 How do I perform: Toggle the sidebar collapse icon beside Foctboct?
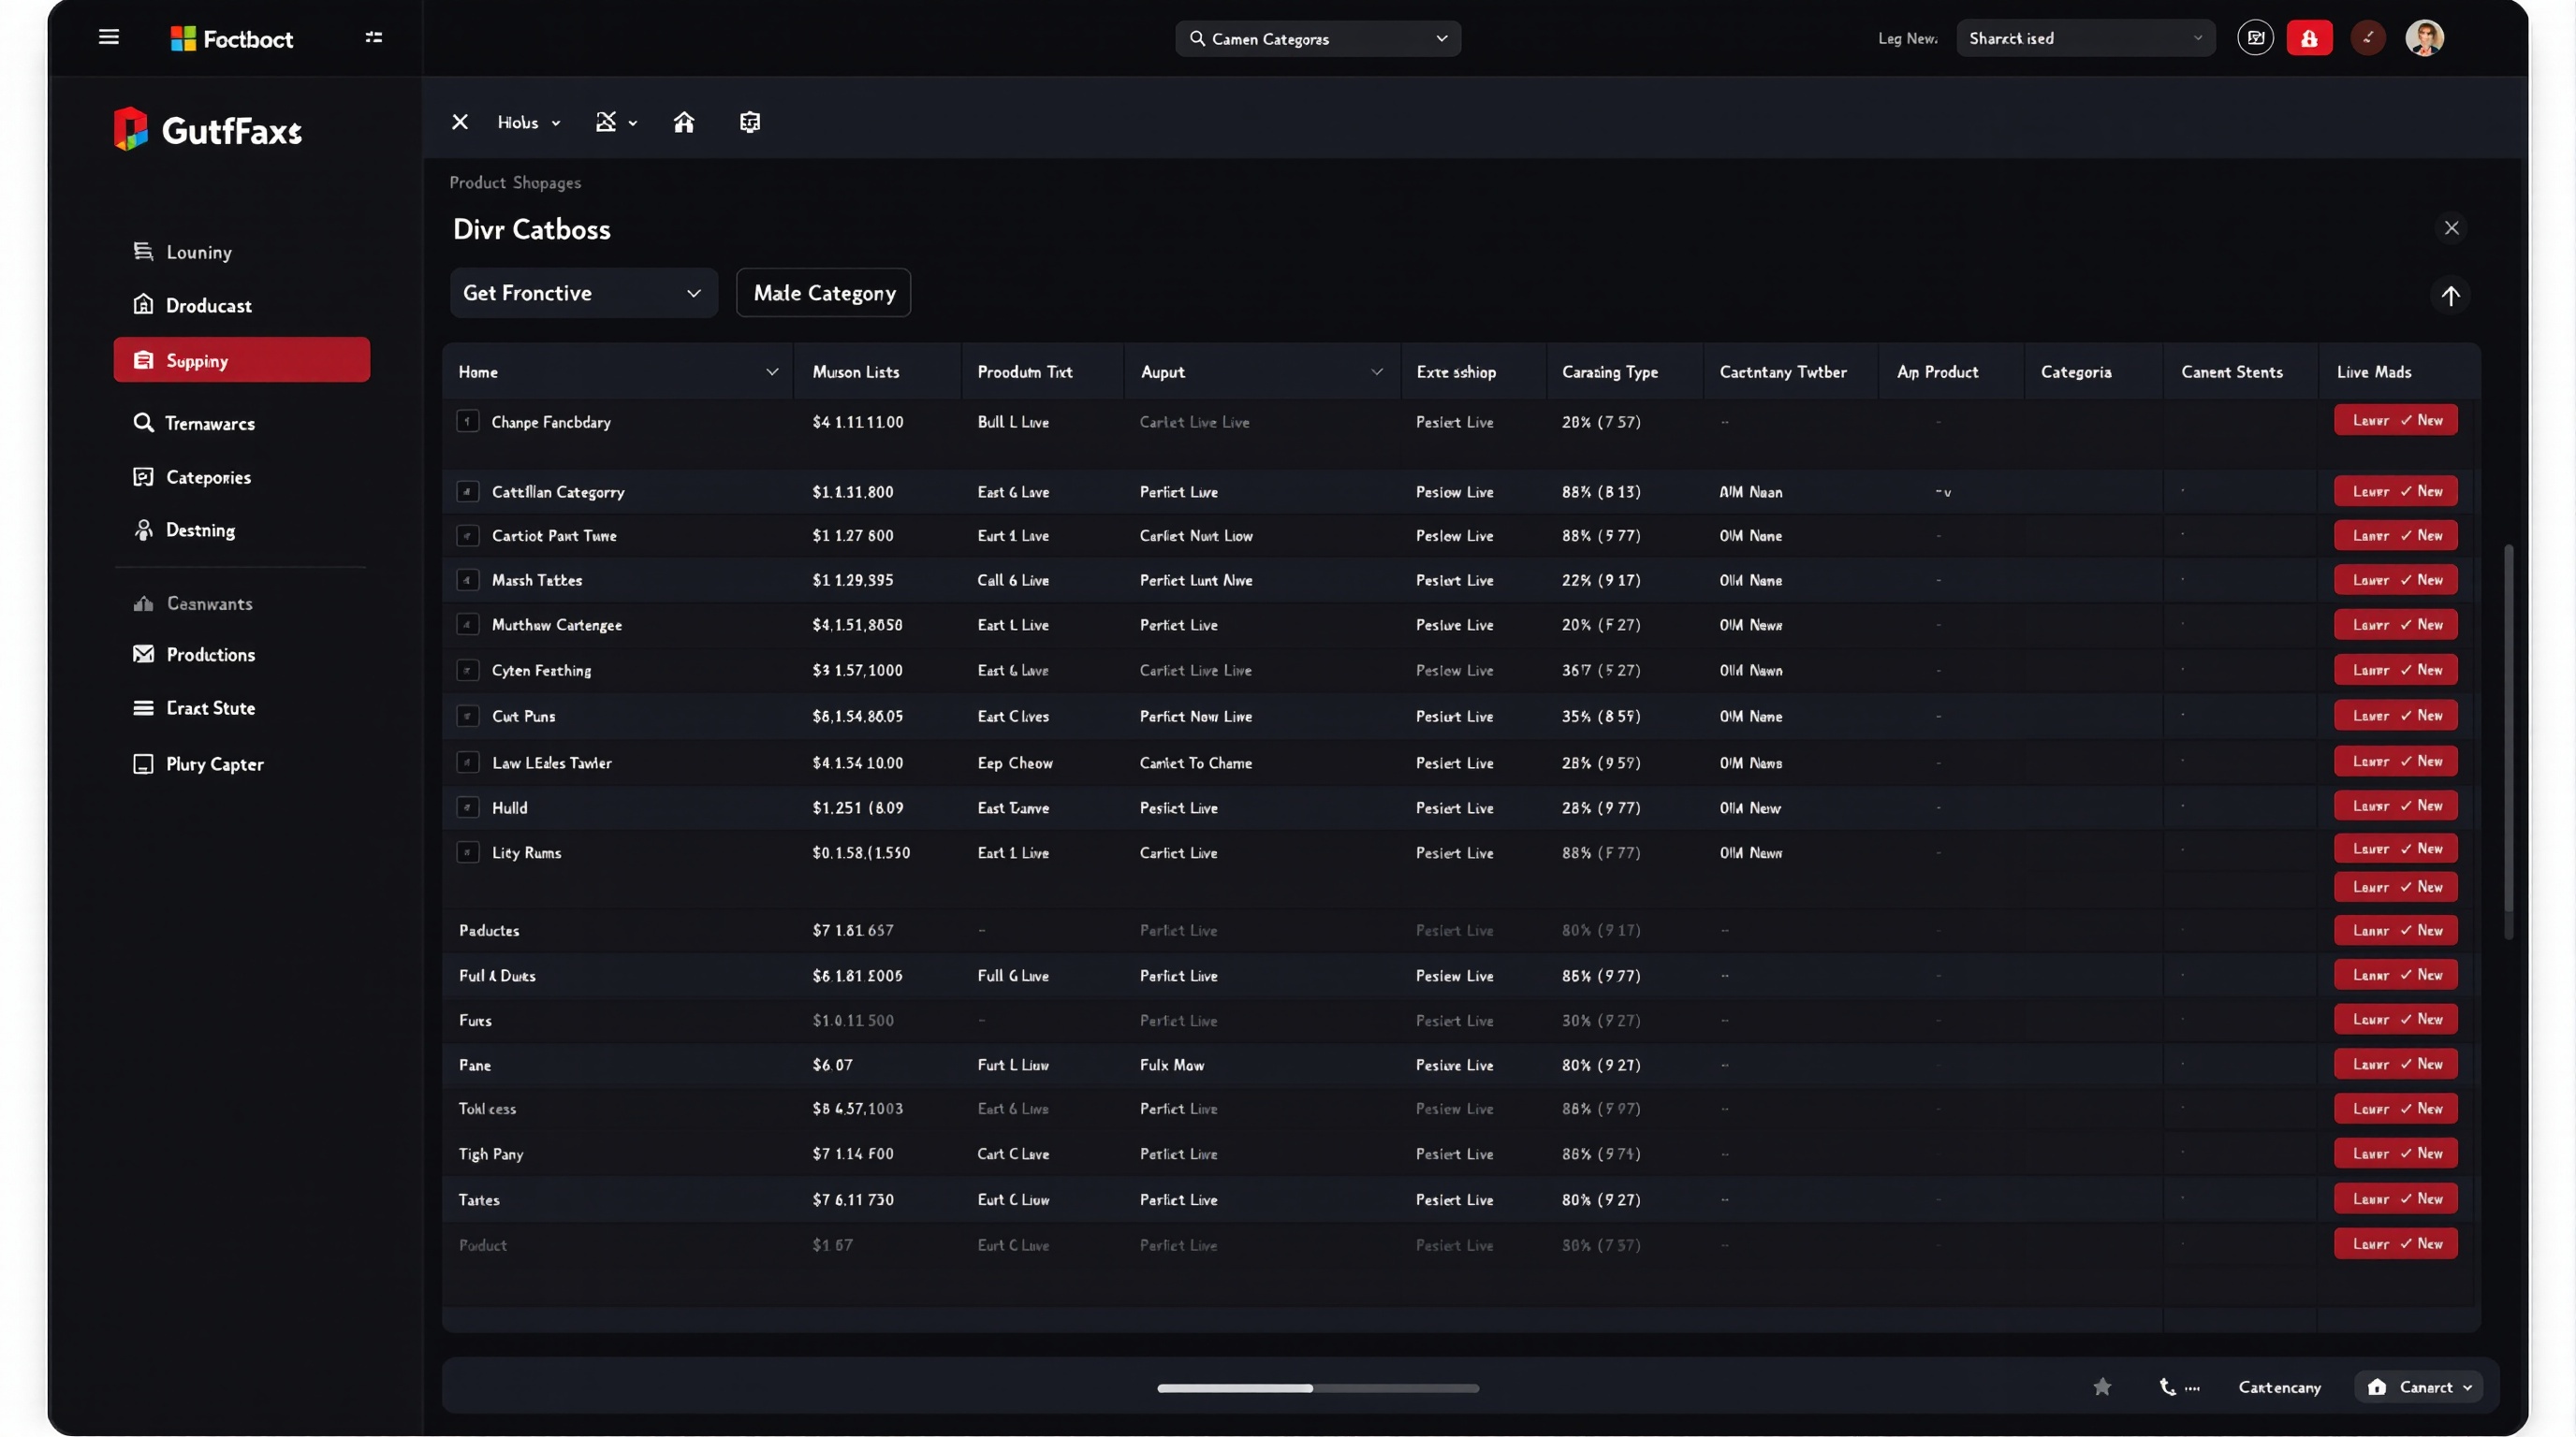click(x=374, y=37)
